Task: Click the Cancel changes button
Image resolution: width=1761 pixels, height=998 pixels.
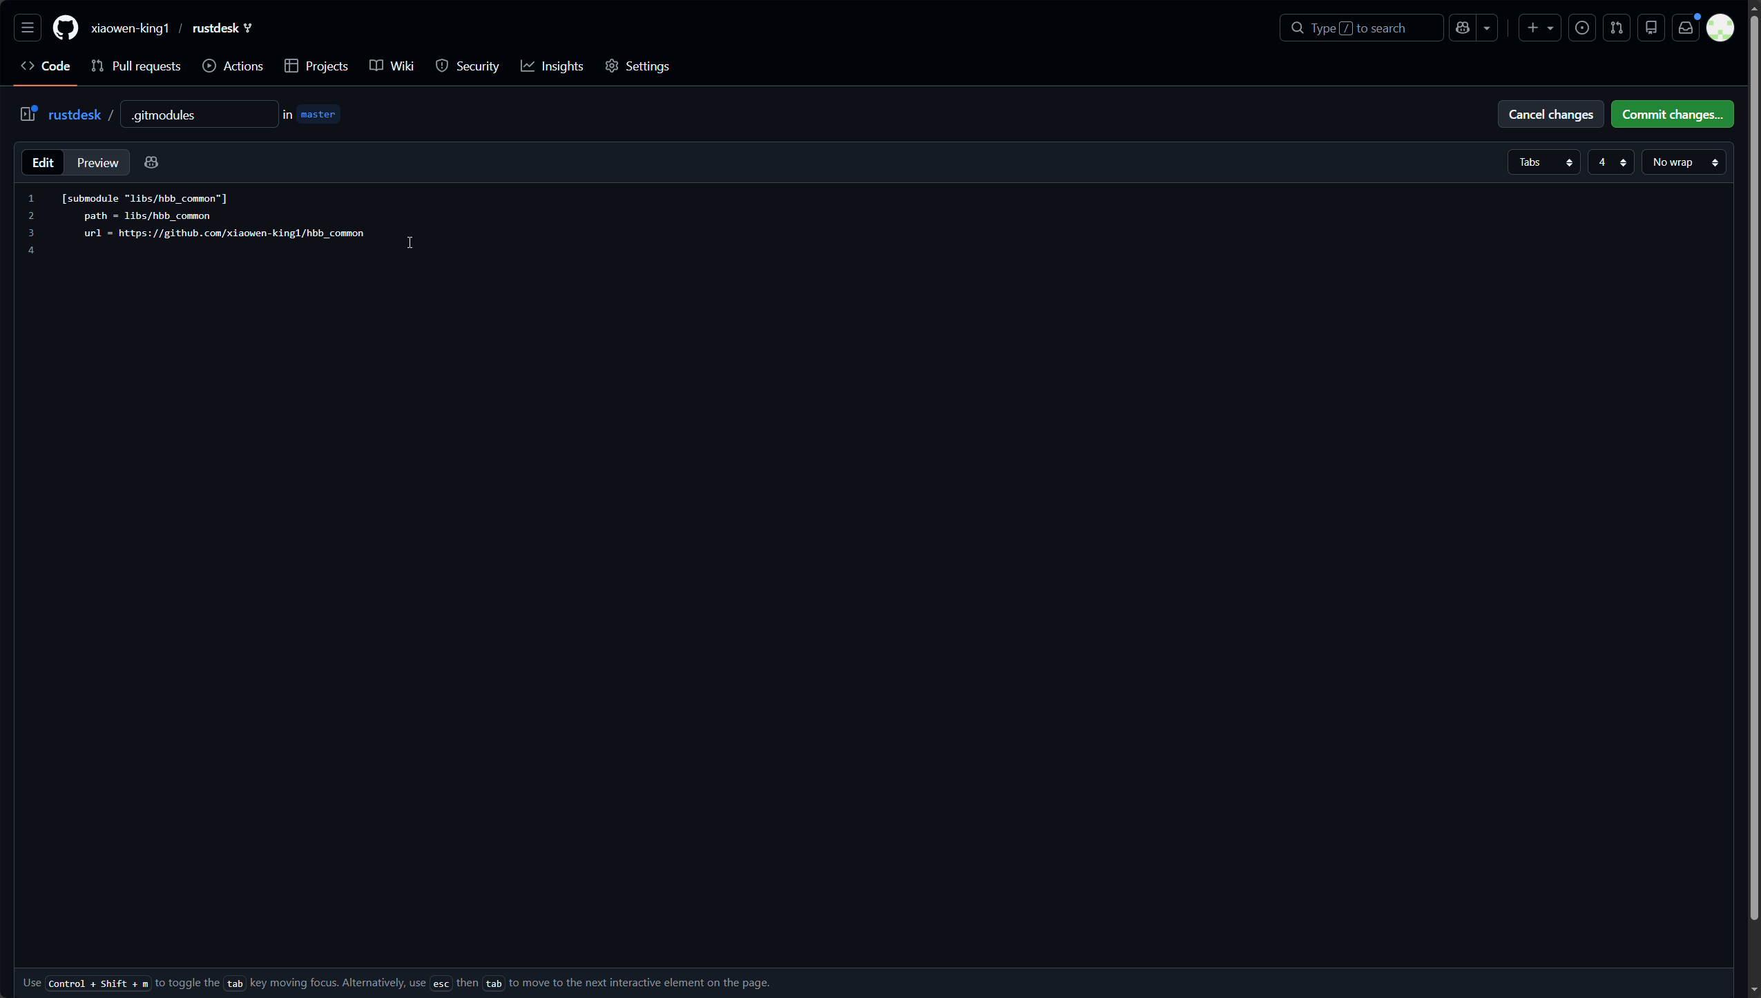Action: pos(1550,114)
